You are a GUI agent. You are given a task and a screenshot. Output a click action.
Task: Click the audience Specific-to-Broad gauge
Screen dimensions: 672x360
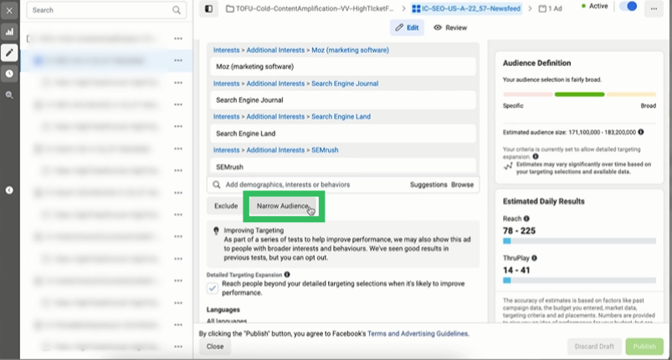tap(579, 94)
